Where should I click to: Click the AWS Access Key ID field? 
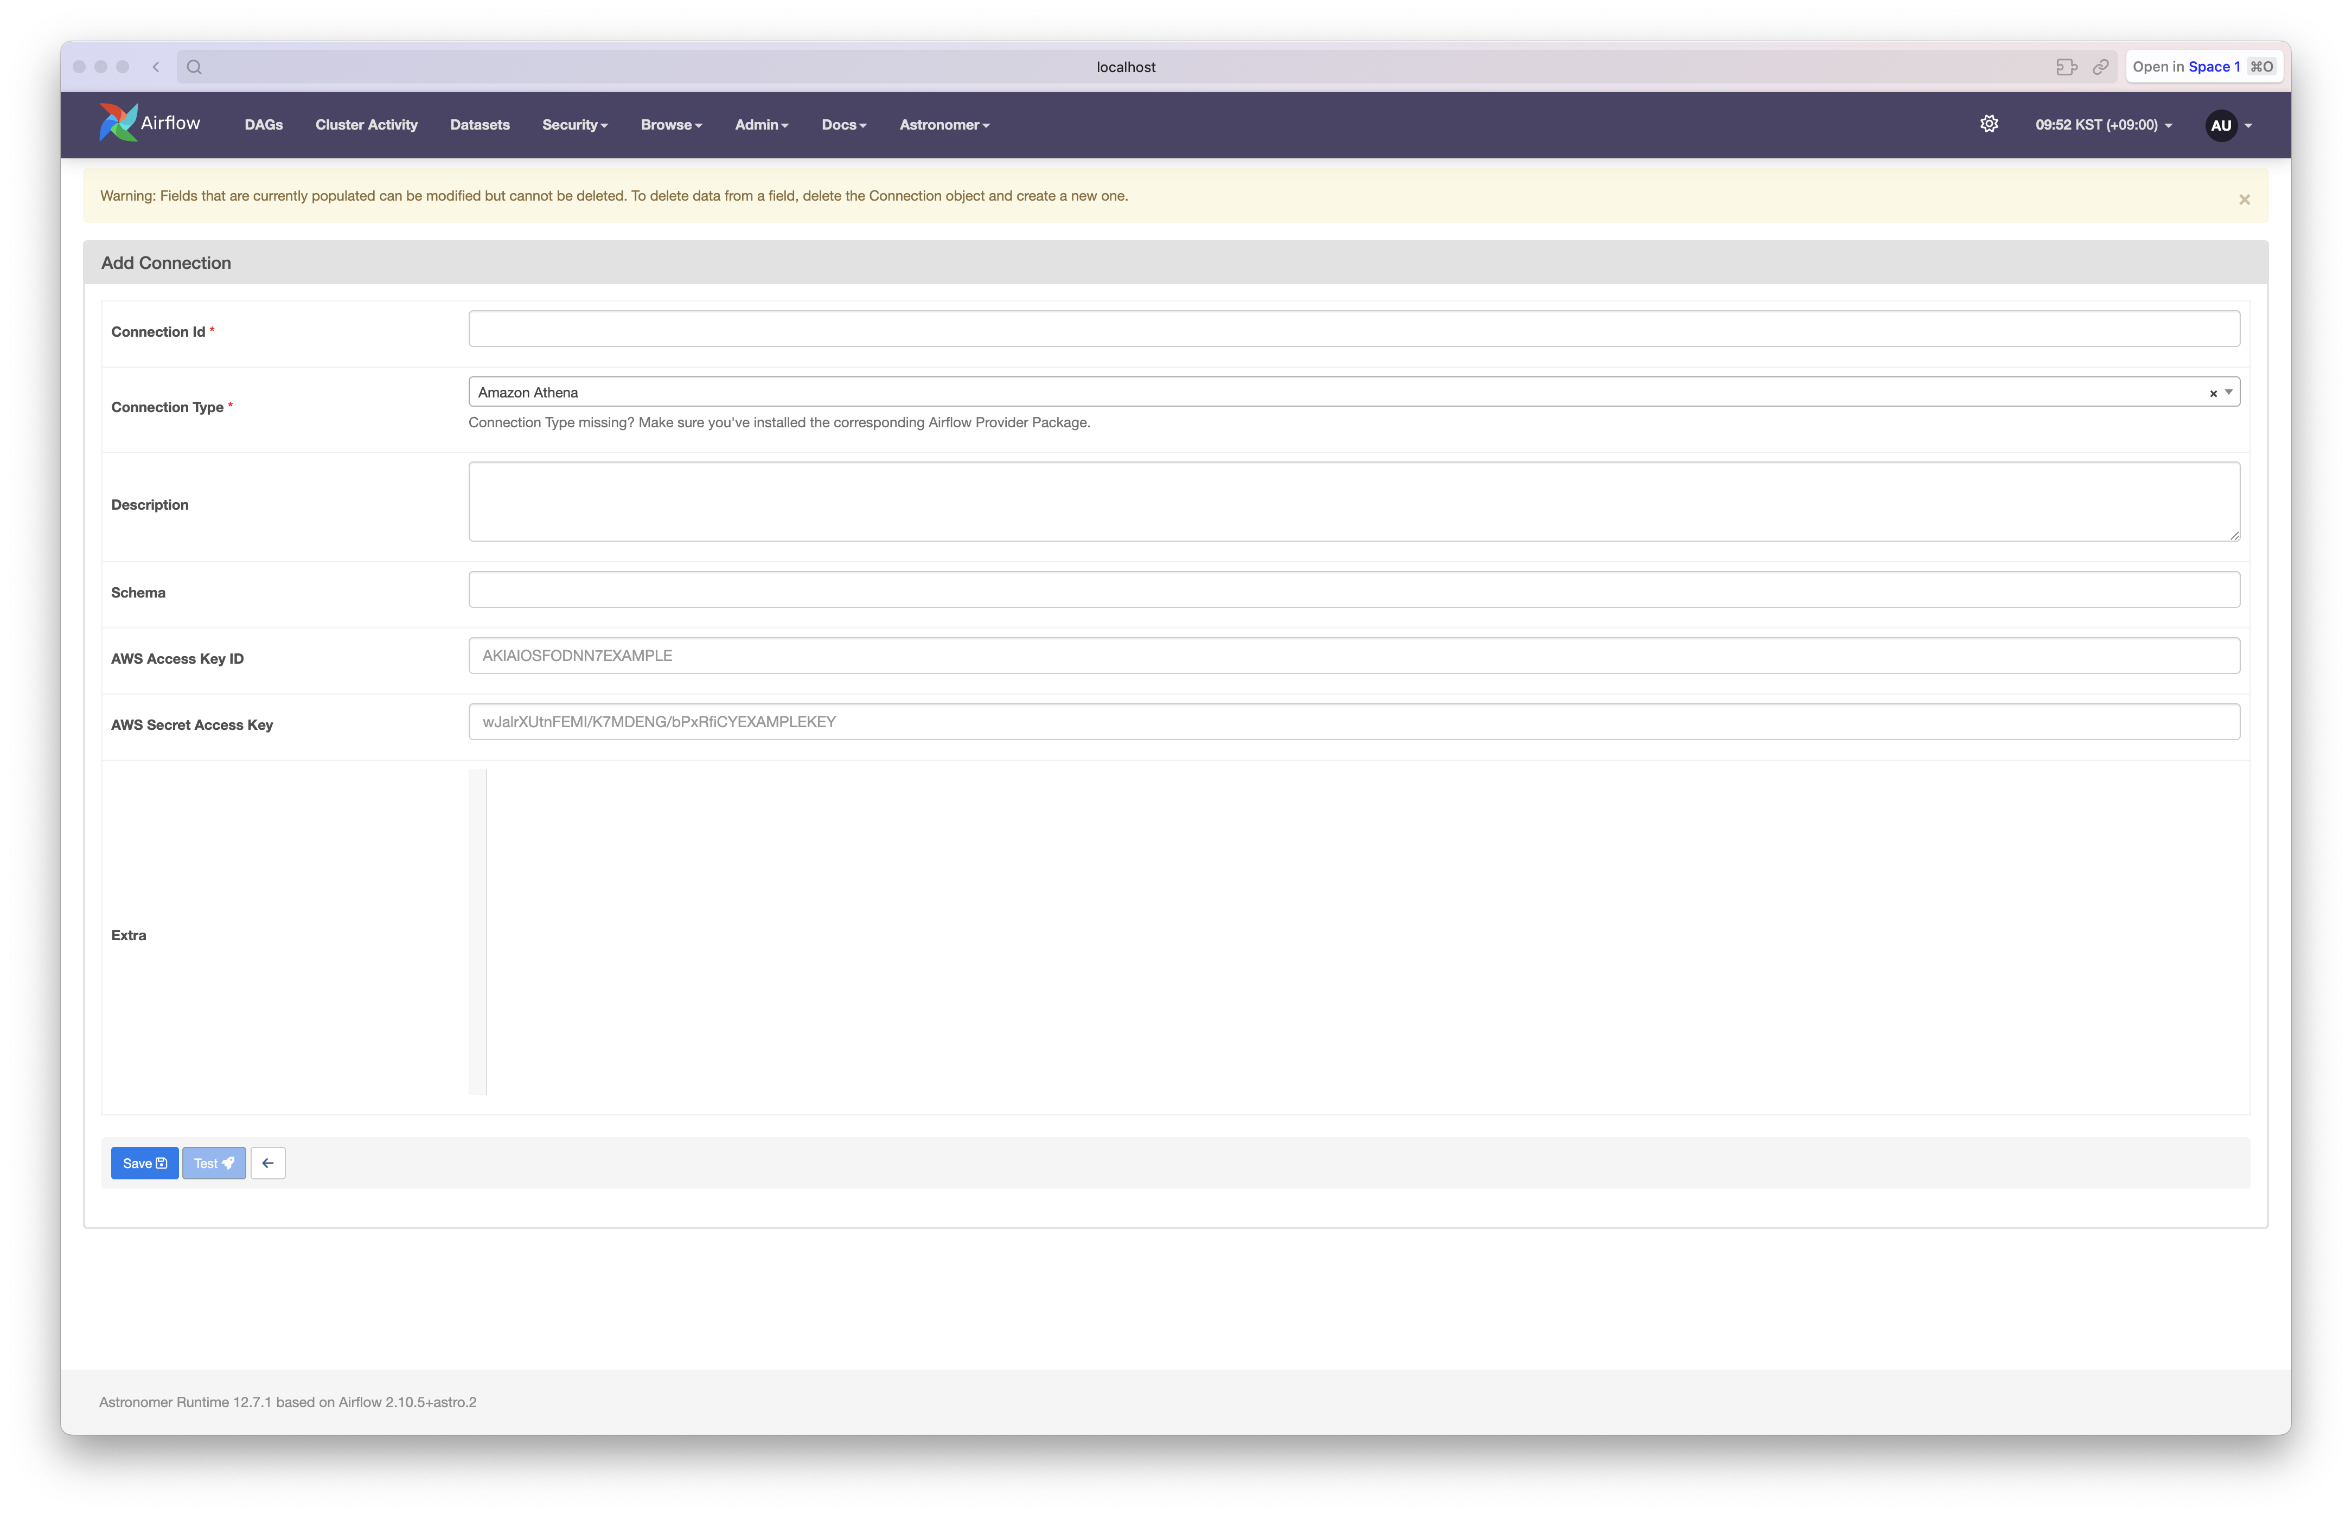pos(1354,655)
